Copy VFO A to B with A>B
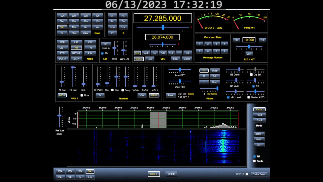Viewport: 323px width, 182px height. [171, 53]
